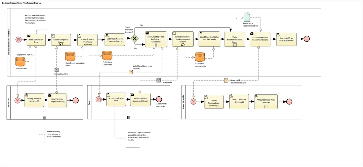Select Submit Report with Recommendations task
The image size is (363, 167).
coord(260,39)
